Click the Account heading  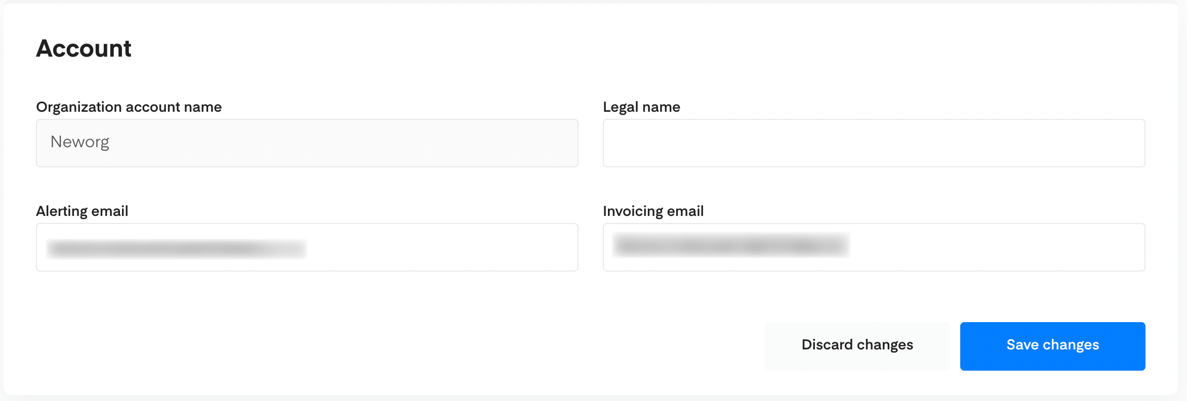tap(84, 49)
